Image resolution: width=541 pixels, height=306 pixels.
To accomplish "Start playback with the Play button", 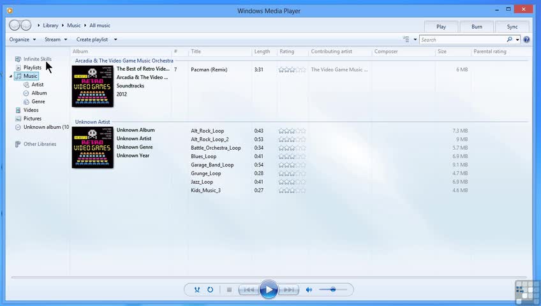I will [269, 290].
